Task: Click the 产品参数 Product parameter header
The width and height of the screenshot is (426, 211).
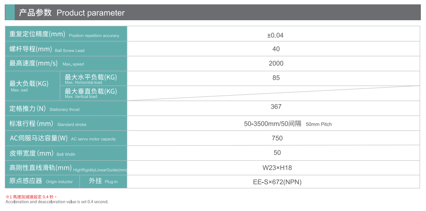Action: [x=72, y=13]
